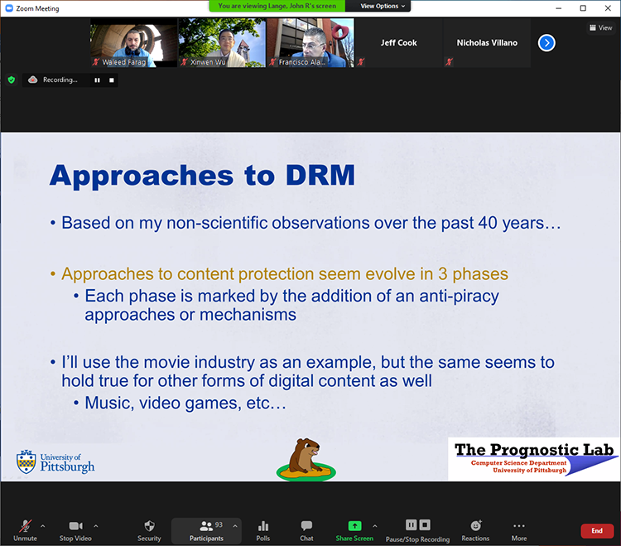Maximize the Zoom Meeting window
This screenshot has width=621, height=546.
(583, 8)
